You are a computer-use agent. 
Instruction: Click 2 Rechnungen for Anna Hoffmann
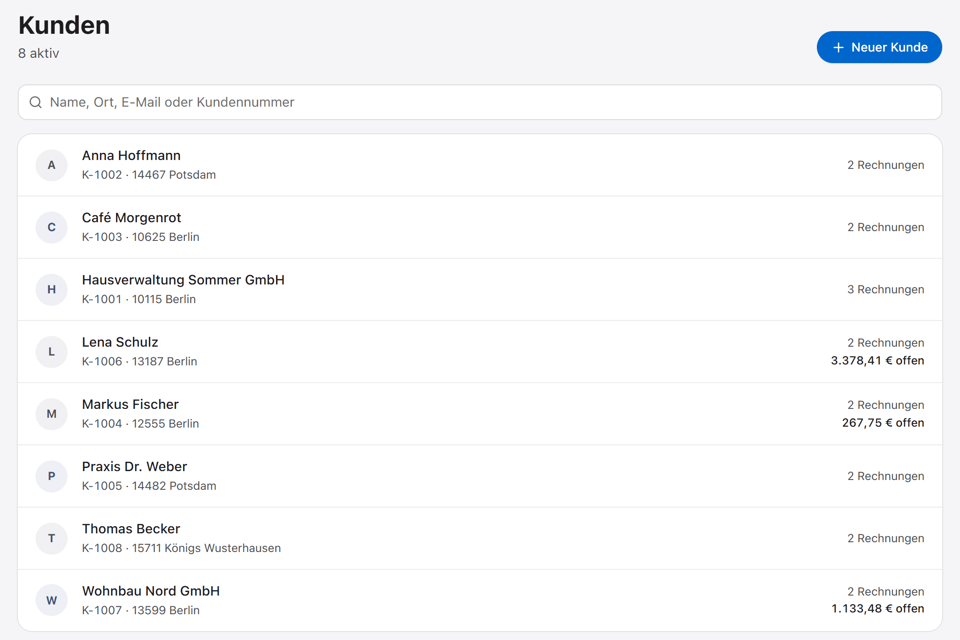pyautogui.click(x=886, y=165)
